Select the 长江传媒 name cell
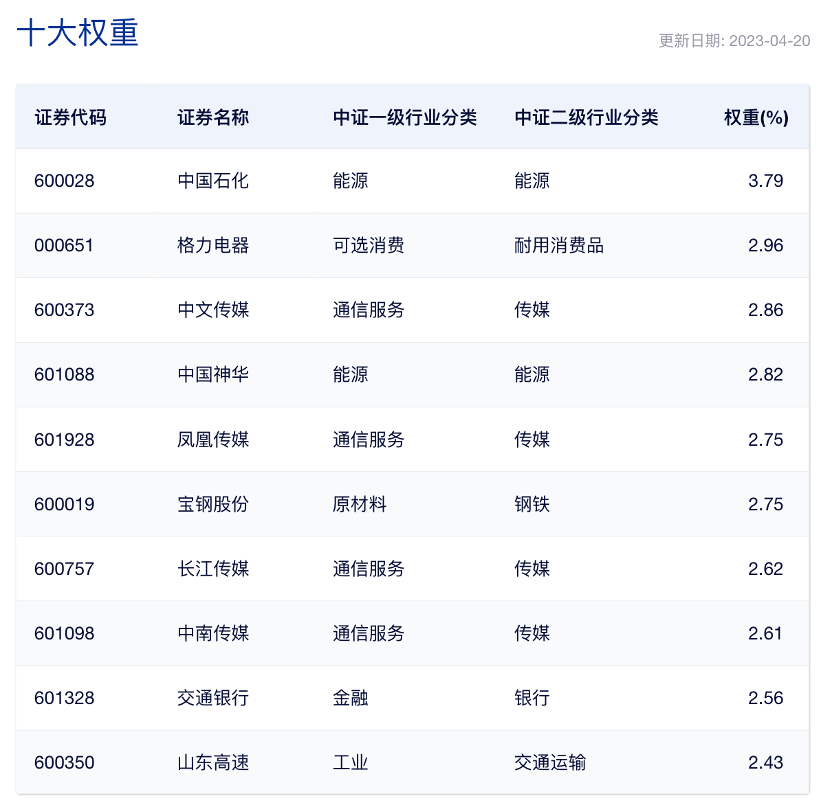Viewport: 821px width, 805px height. tap(213, 569)
